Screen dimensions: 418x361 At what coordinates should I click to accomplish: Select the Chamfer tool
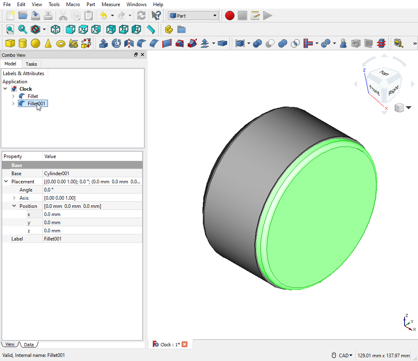(x=154, y=43)
